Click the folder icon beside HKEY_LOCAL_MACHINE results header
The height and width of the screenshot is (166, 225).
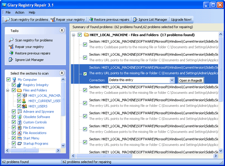coord(86,35)
